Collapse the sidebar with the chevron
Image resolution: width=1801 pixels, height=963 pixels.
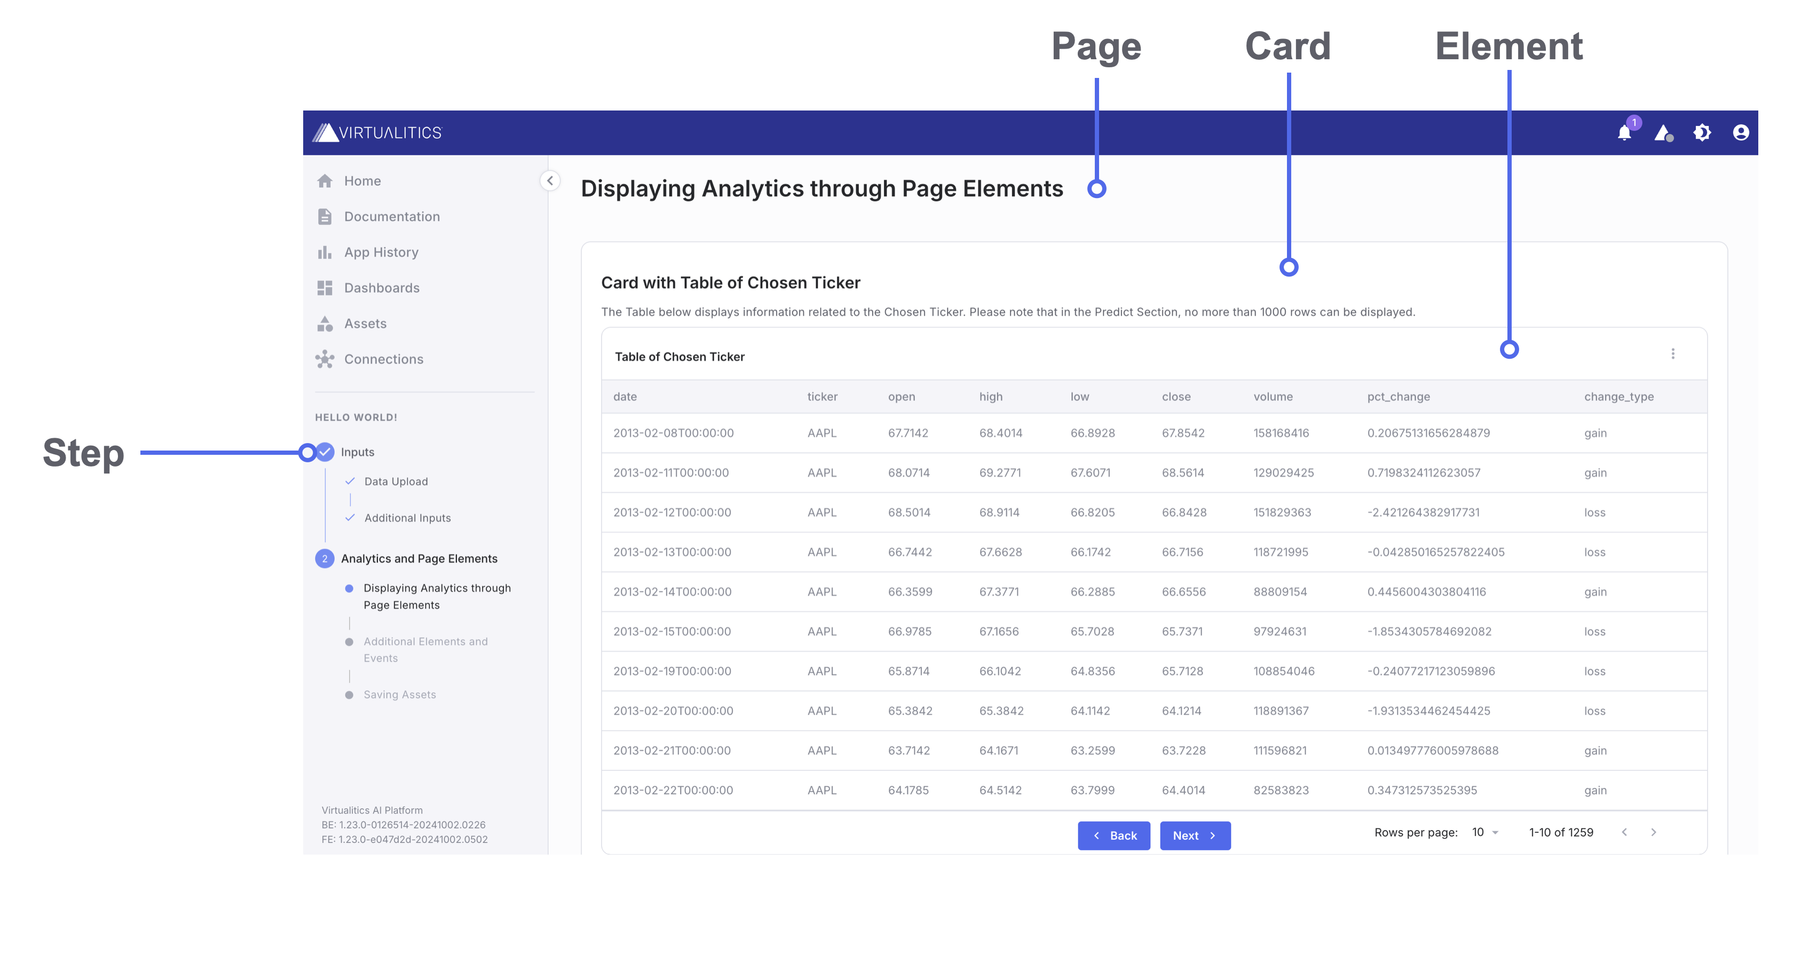click(550, 180)
